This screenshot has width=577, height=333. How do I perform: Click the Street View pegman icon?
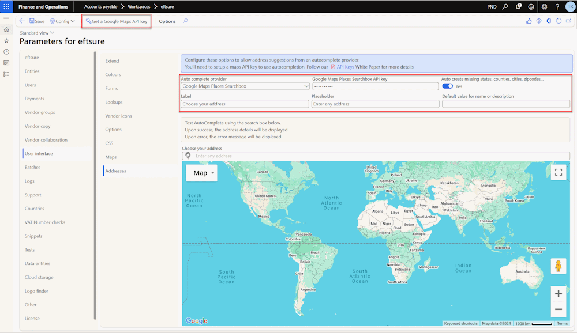[558, 266]
